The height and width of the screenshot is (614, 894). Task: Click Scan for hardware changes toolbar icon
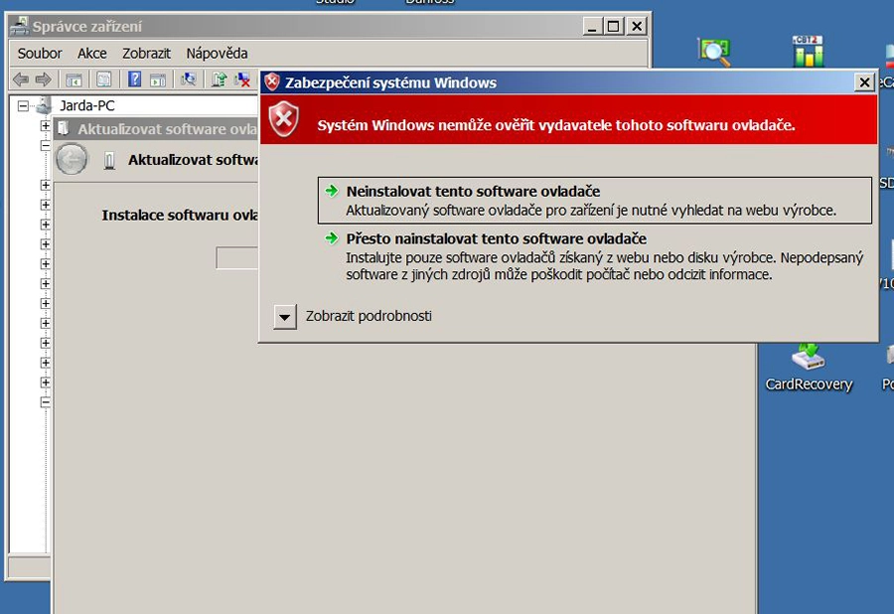point(188,79)
